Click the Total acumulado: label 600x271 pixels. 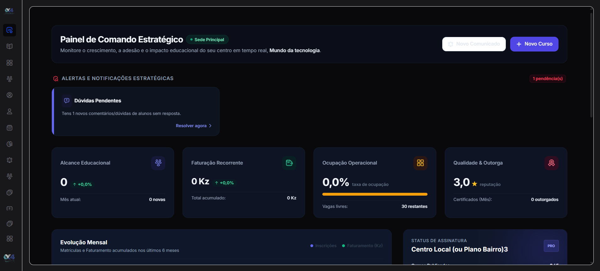point(208,198)
